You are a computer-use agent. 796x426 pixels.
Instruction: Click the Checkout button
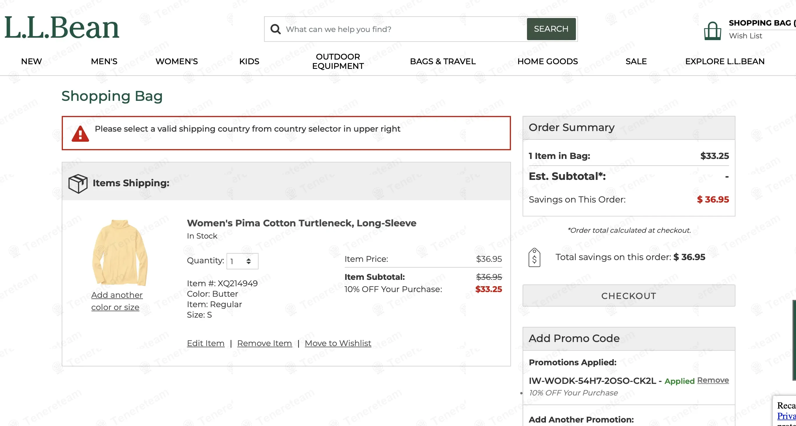629,296
